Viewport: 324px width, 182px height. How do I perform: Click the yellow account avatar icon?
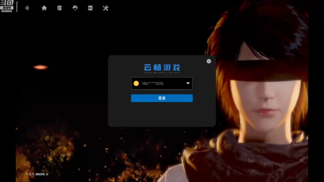coord(136,83)
